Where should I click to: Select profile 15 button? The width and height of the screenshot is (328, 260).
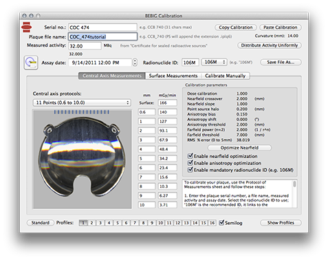tap(204, 223)
